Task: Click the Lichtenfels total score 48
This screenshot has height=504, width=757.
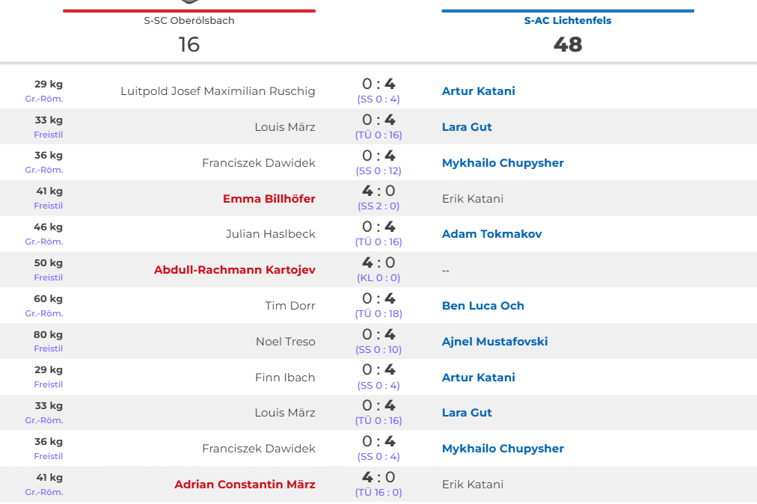Action: [568, 45]
